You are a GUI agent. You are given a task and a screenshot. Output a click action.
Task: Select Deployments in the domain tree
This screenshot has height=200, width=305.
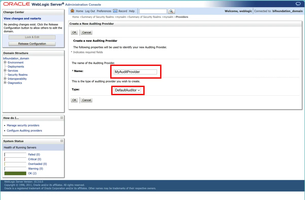click(x=16, y=66)
